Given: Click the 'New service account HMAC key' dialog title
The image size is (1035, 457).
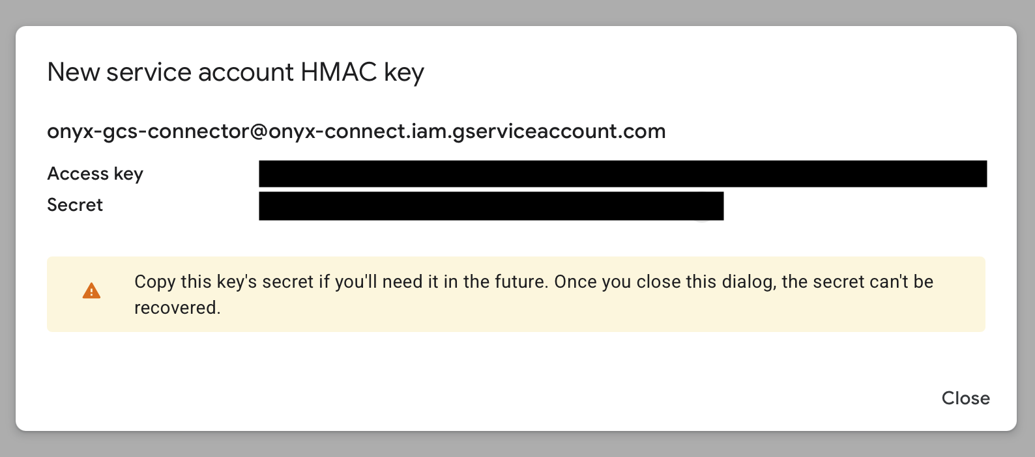Looking at the screenshot, I should pyautogui.click(x=235, y=72).
